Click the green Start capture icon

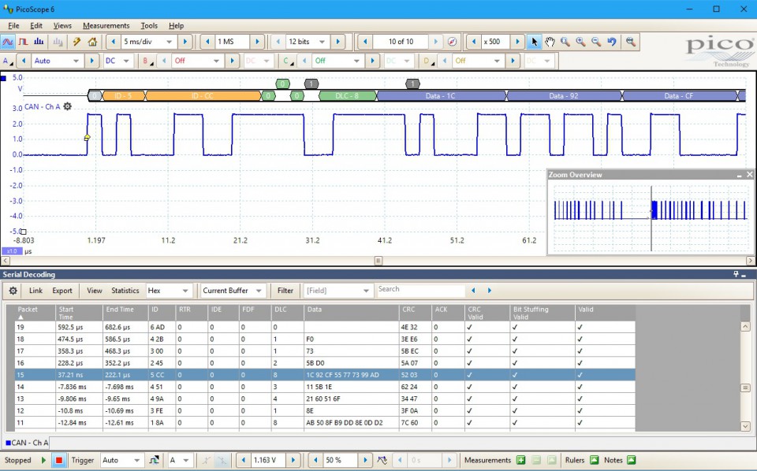tap(43, 461)
